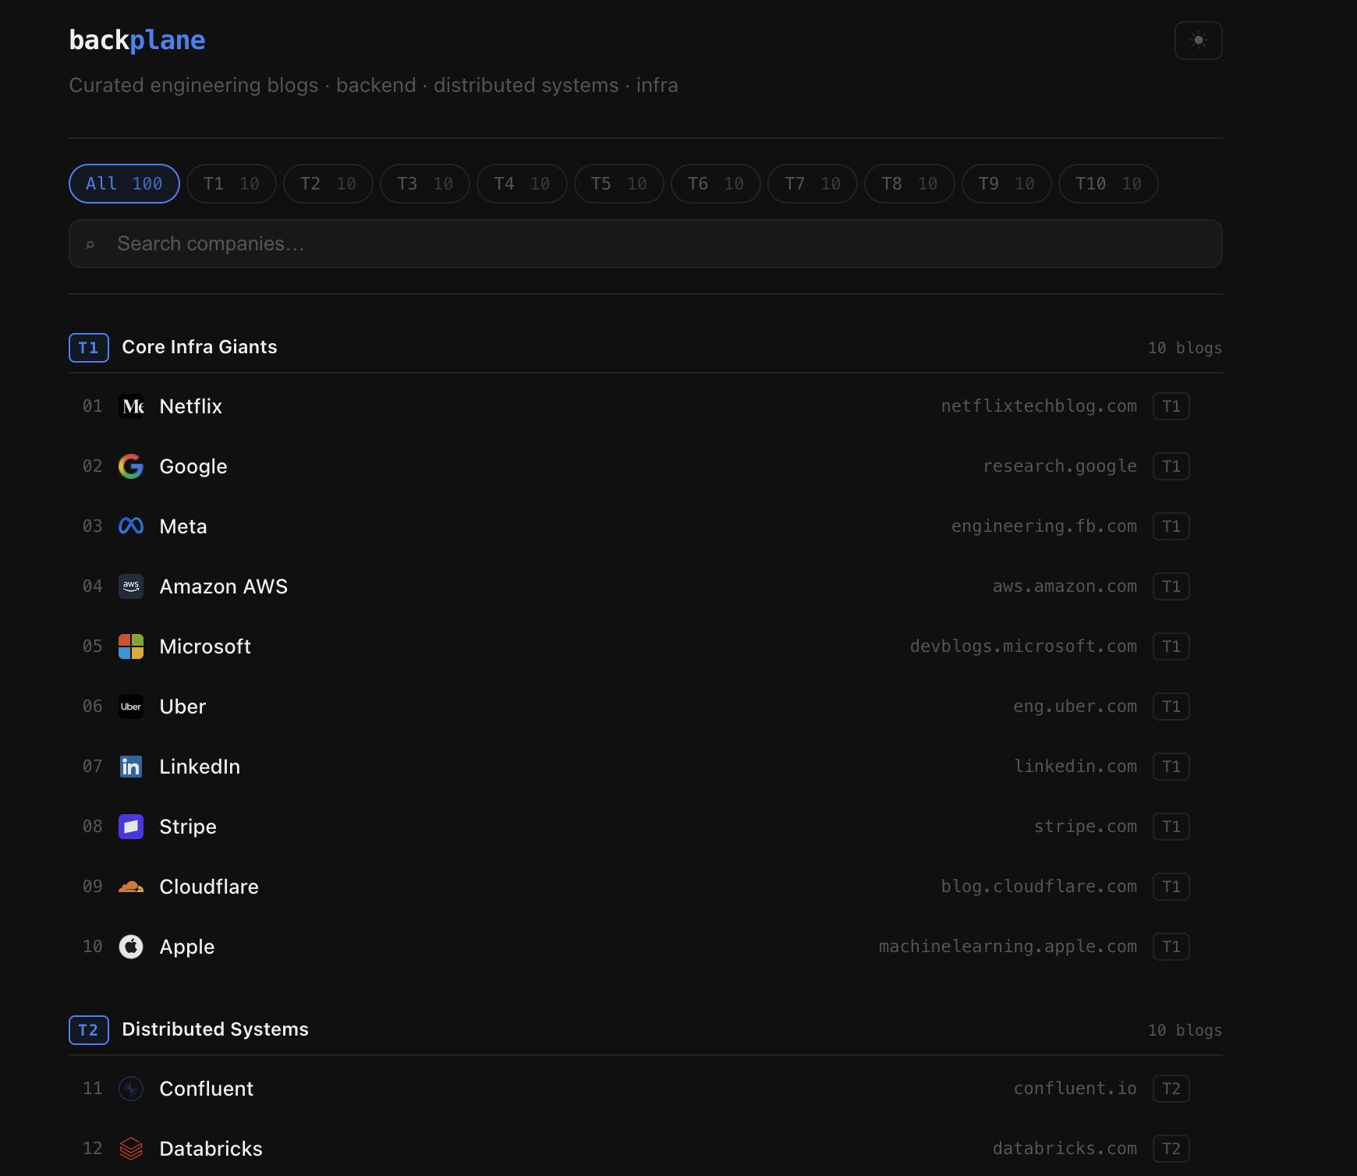Click the machinelearning.apple.com URL
The image size is (1357, 1176).
pos(1008,947)
